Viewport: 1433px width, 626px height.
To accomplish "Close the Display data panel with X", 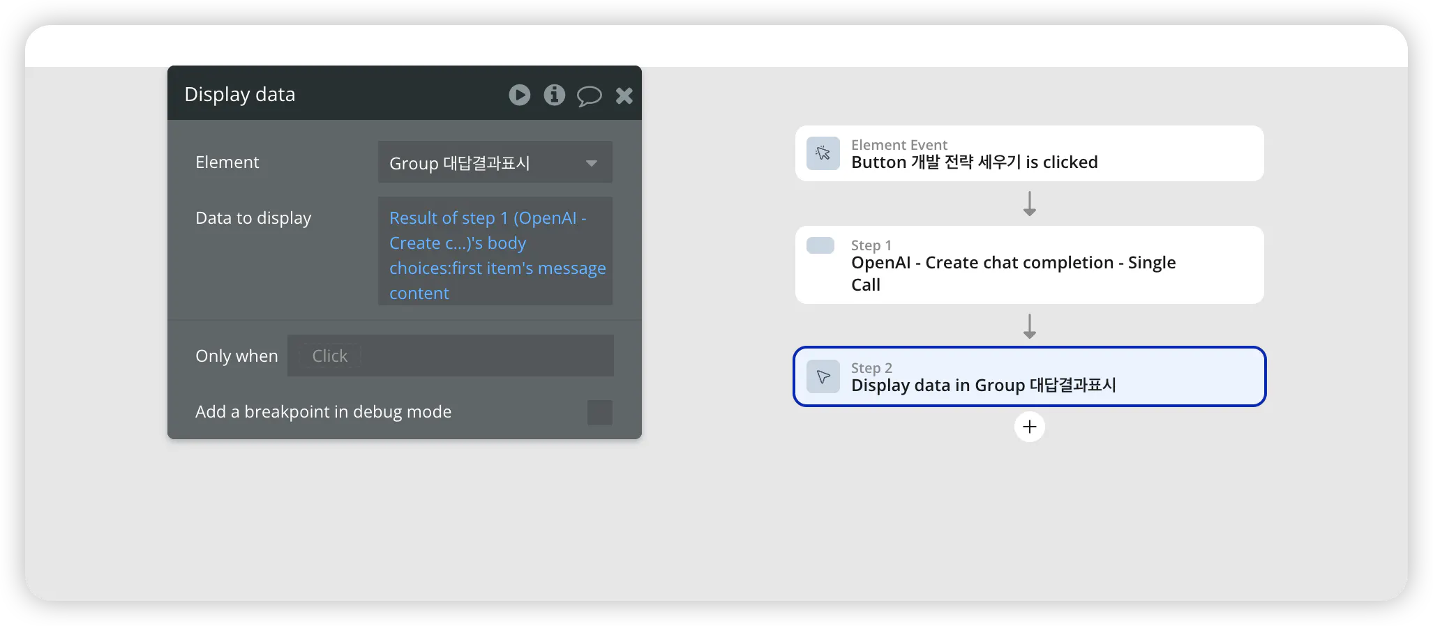I will tap(624, 96).
